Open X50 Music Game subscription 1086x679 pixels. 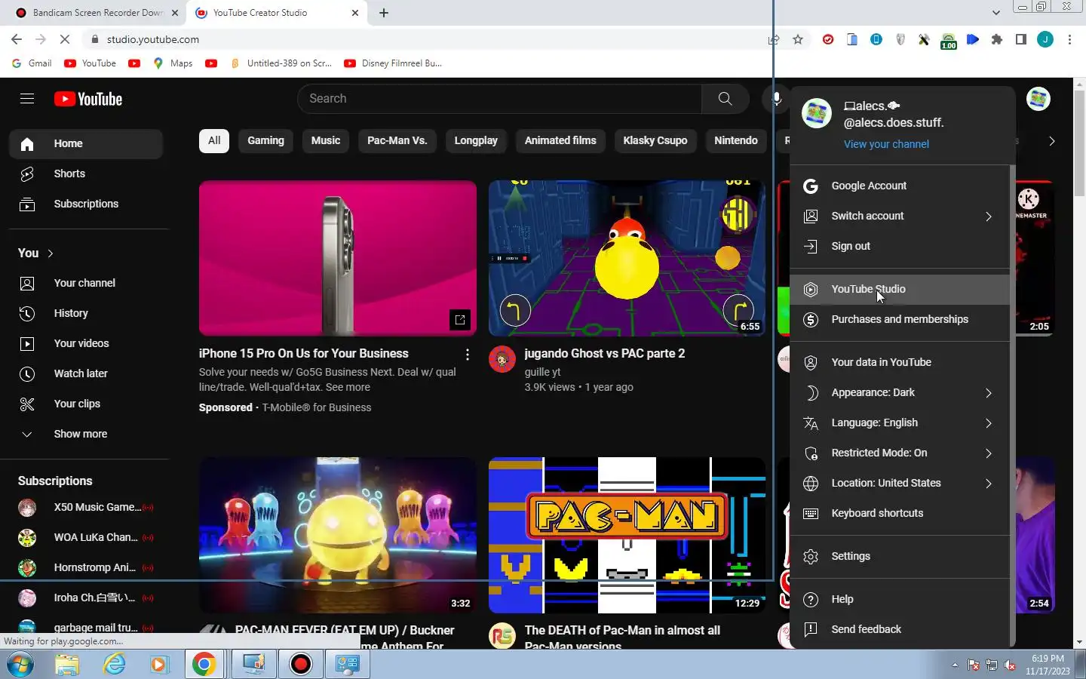pyautogui.click(x=85, y=507)
